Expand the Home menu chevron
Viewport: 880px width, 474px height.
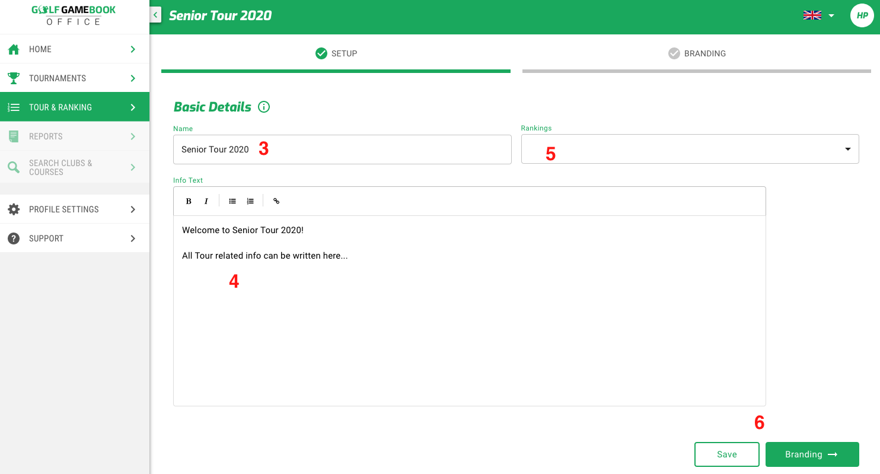[133, 49]
